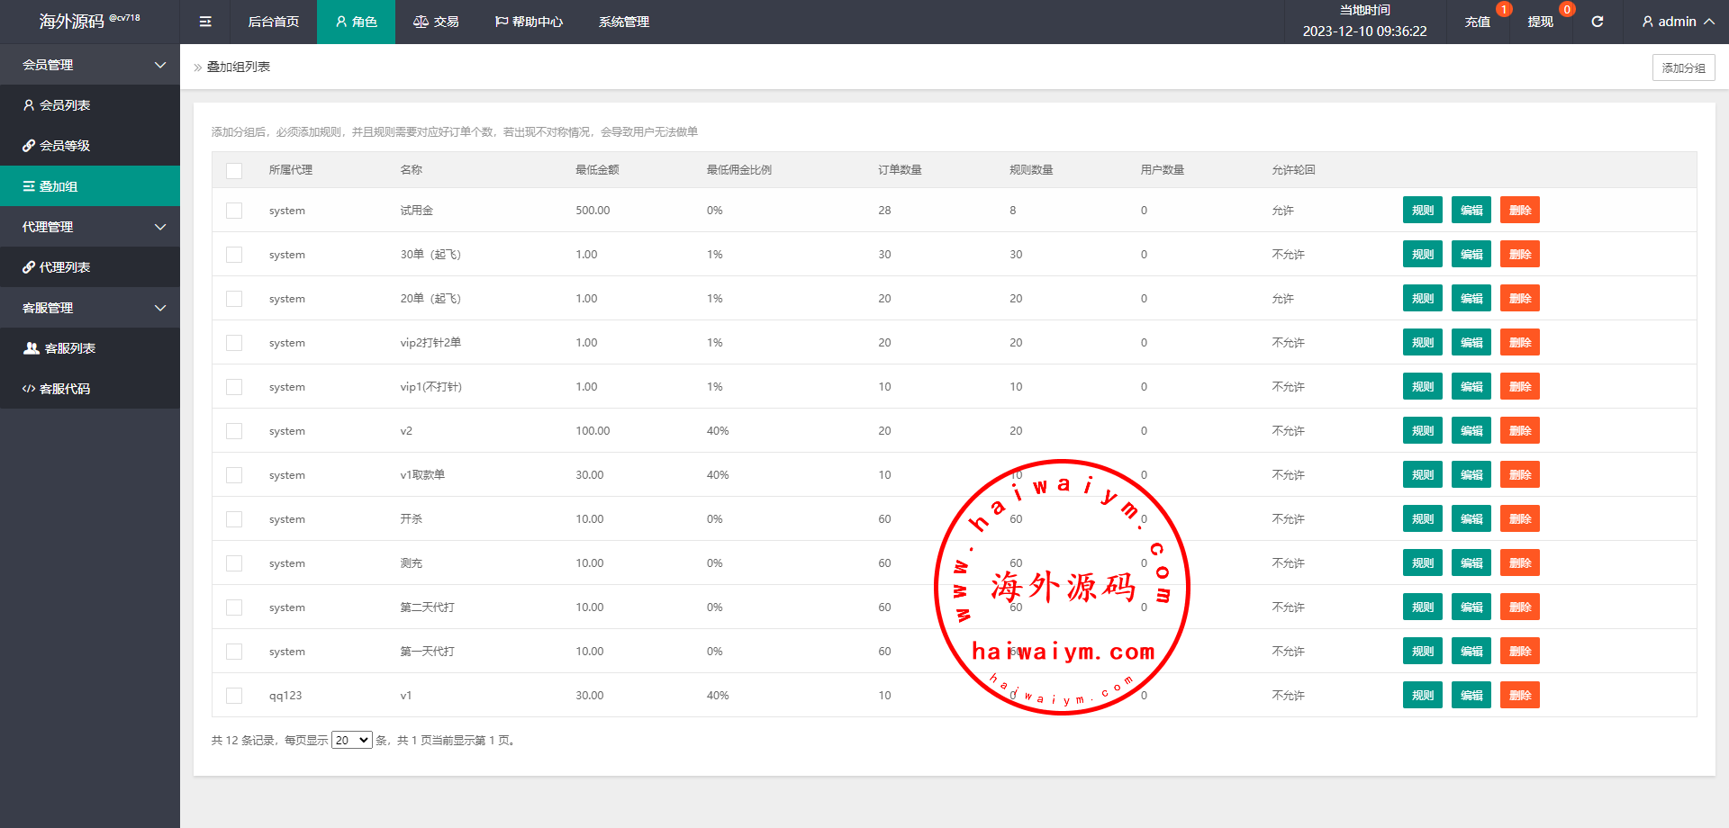
Task: Expand the admin user menu
Action: pos(1677,22)
